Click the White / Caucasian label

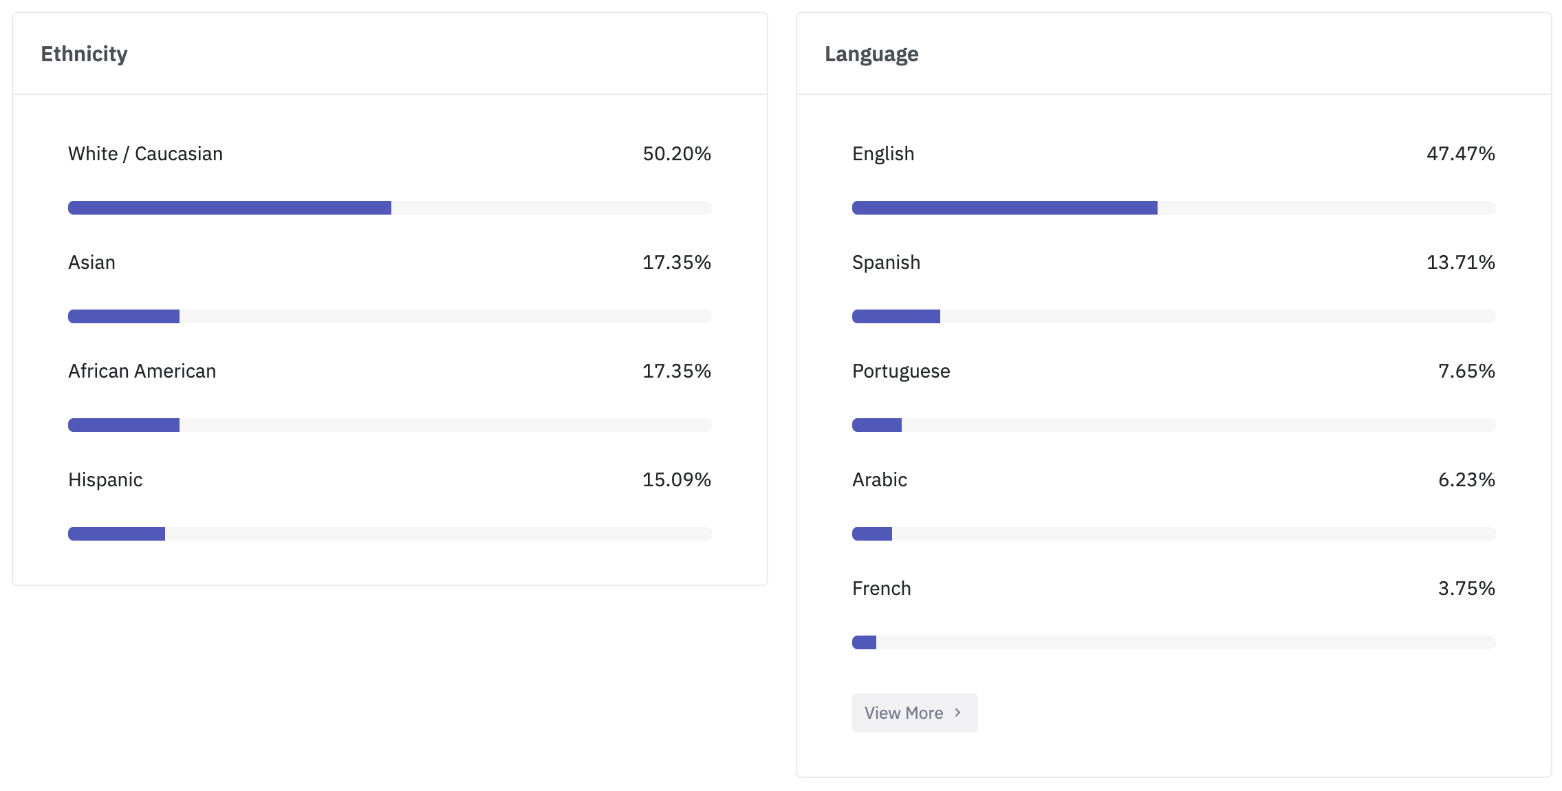pos(145,153)
